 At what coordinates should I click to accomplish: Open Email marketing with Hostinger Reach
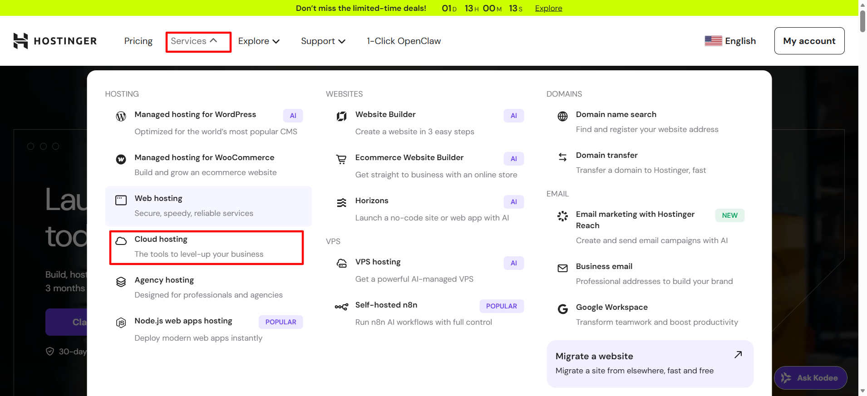coord(650,227)
